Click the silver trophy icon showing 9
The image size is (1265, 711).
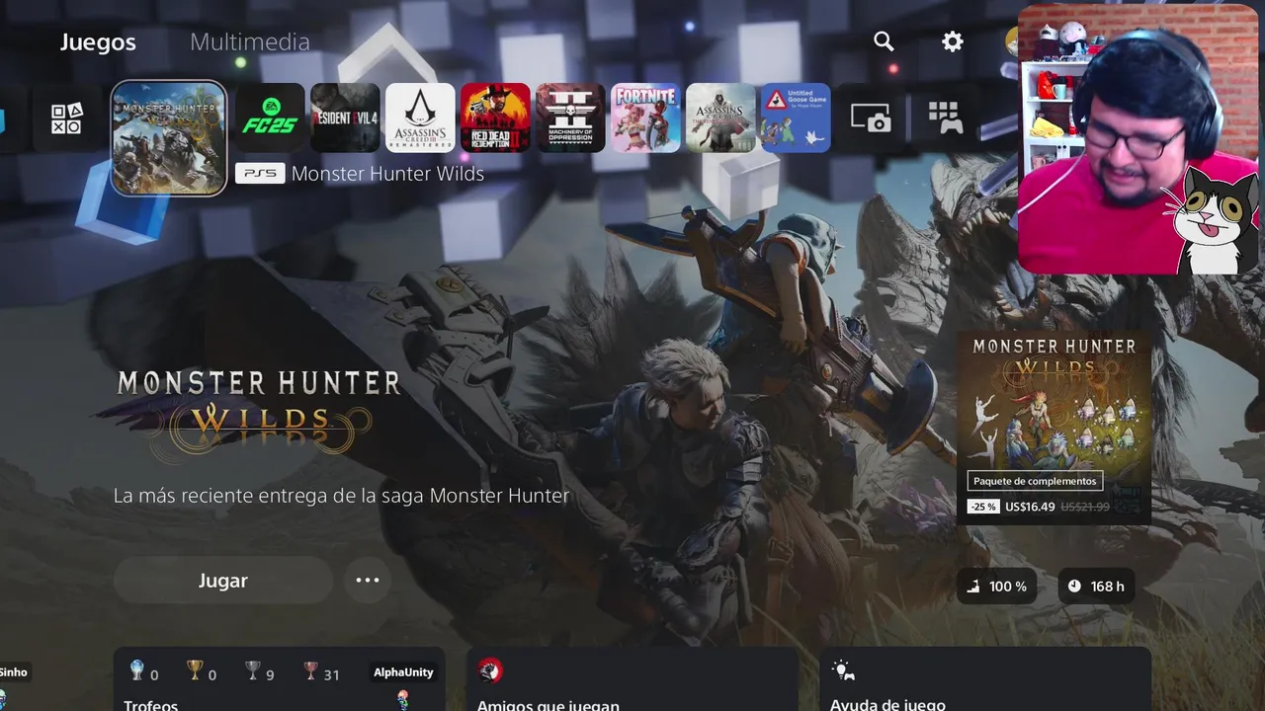pyautogui.click(x=253, y=671)
